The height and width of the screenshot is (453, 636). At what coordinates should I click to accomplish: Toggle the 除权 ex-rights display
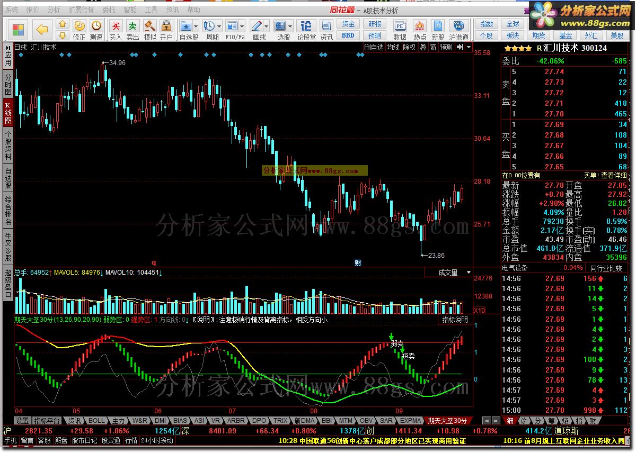(410, 47)
